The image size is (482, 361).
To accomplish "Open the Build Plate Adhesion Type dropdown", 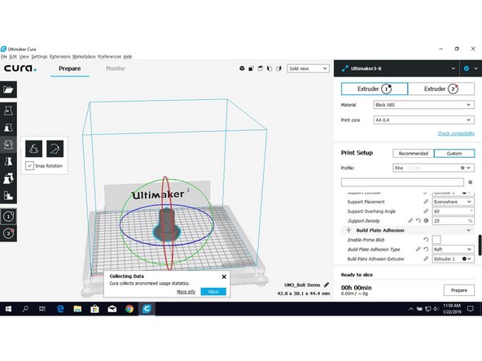I will coord(454,249).
